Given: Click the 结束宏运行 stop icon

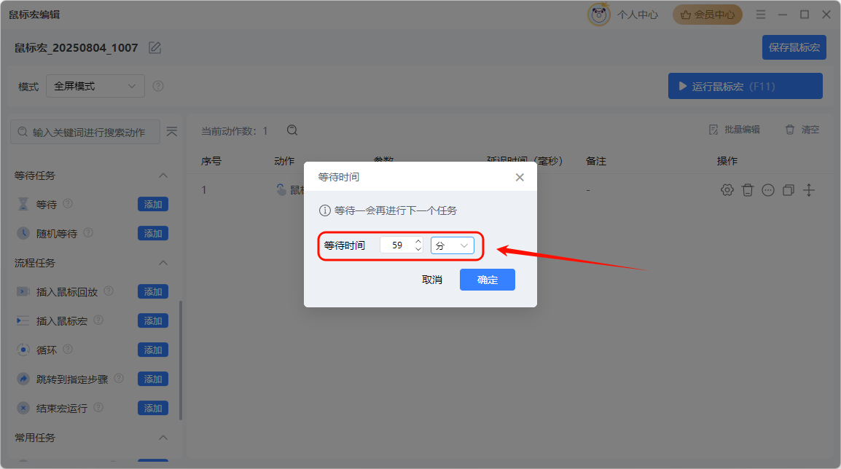Looking at the screenshot, I should [x=23, y=408].
